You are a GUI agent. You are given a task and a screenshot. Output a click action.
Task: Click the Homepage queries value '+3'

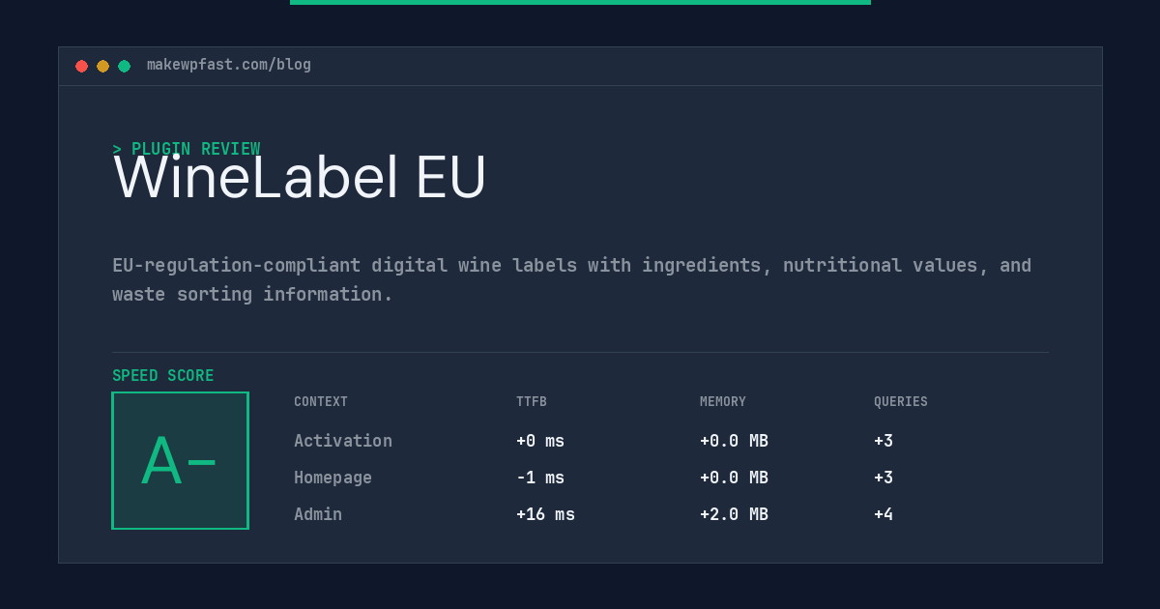tap(884, 478)
